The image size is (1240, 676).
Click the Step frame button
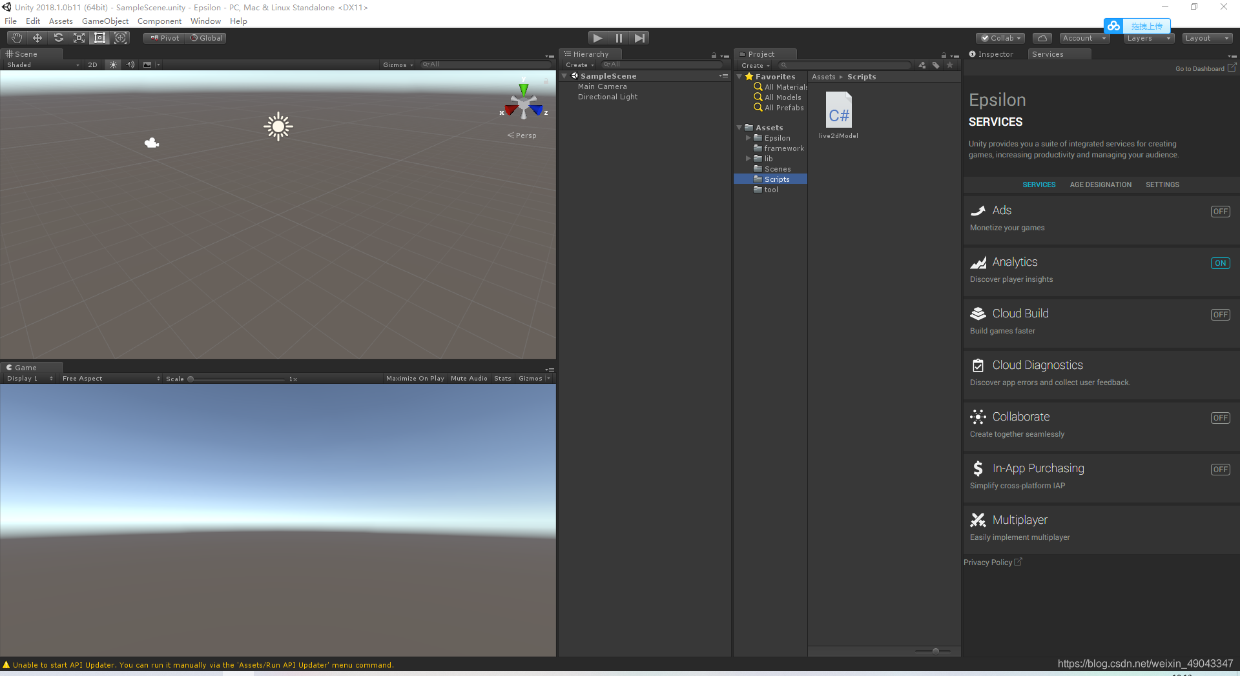point(639,38)
